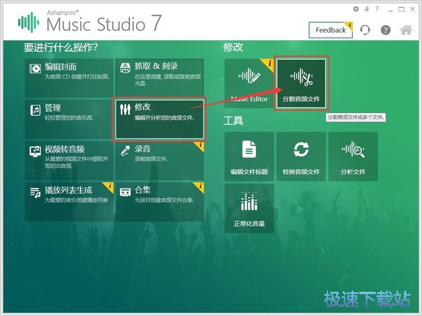Open the 播放列表生成 playlist generator tile
422x316 pixels.
69,202
